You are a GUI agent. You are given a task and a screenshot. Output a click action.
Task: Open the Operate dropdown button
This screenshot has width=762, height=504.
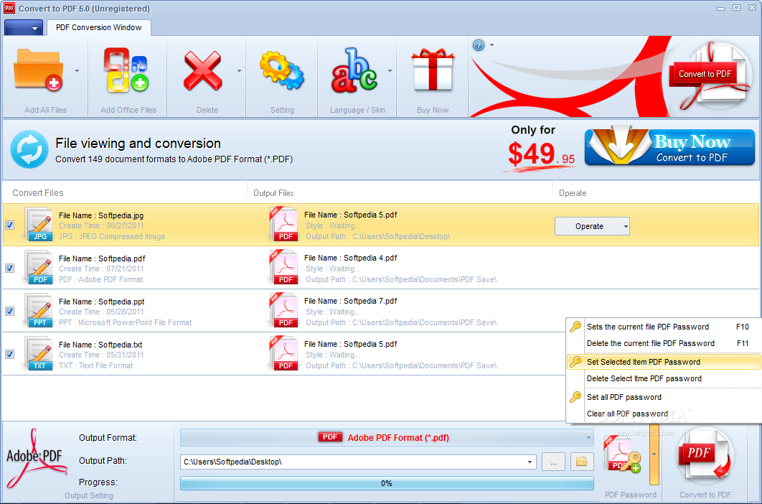(x=592, y=226)
